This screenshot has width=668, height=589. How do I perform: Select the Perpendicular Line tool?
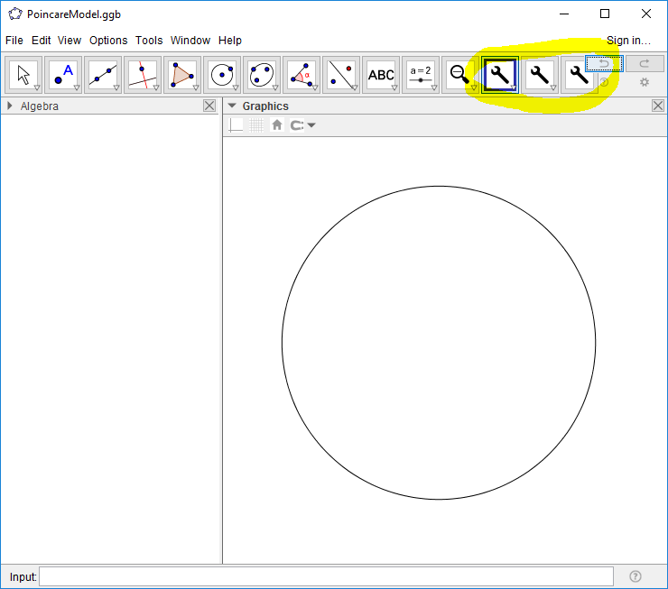coord(143,74)
